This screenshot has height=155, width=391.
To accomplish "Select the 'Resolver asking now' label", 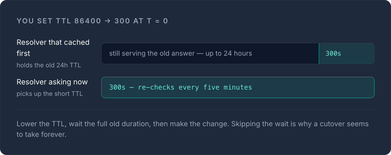I will pos(52,82).
